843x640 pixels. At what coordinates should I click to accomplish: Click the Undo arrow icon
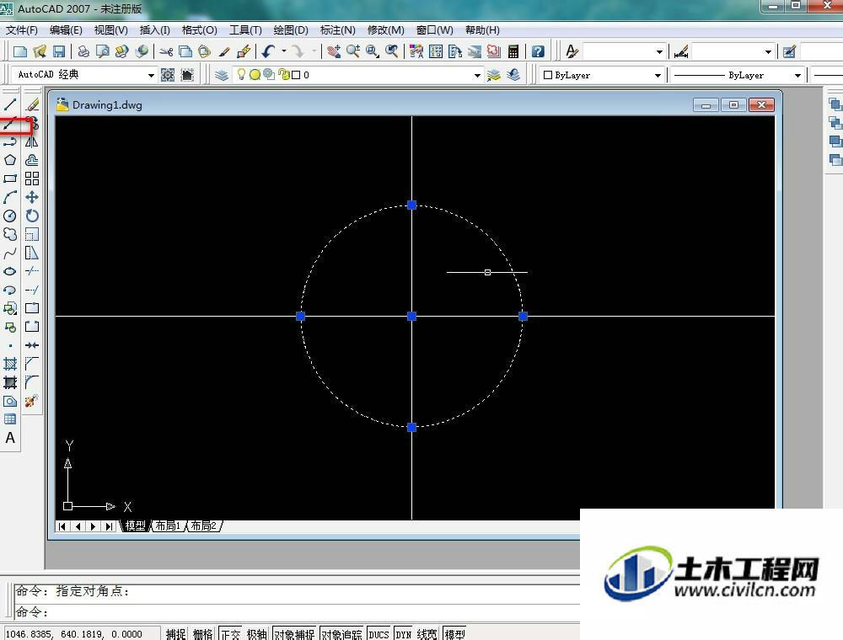click(268, 51)
